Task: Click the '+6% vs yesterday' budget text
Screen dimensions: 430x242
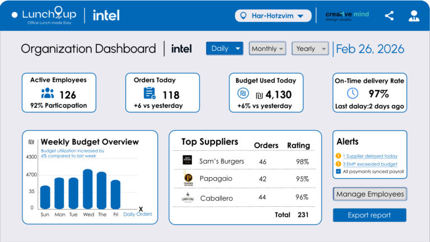Action: click(x=265, y=106)
